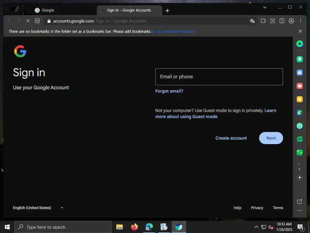Open the Windows notification center

click(x=301, y=227)
